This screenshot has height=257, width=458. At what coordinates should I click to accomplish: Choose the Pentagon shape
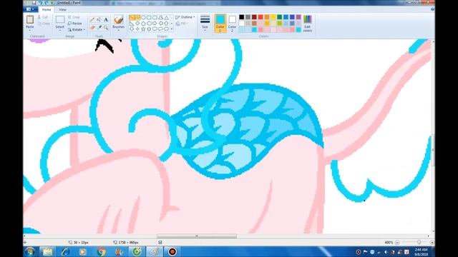(x=143, y=24)
